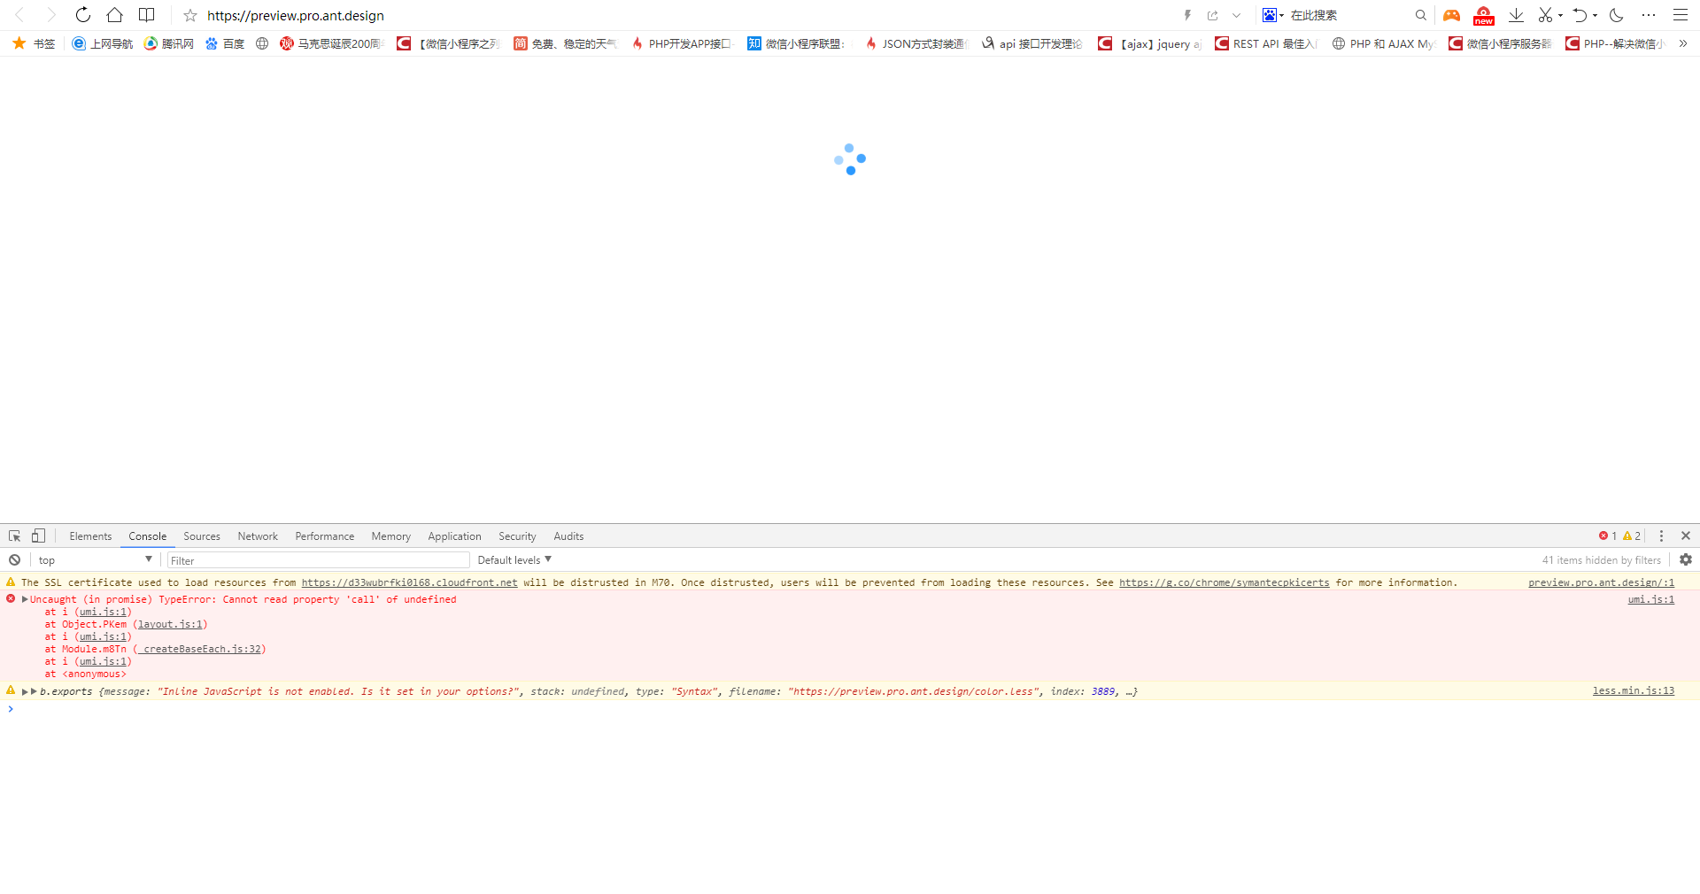Open DevTools console settings gear
Image resolution: width=1700 pixels, height=894 pixels.
(1686, 560)
